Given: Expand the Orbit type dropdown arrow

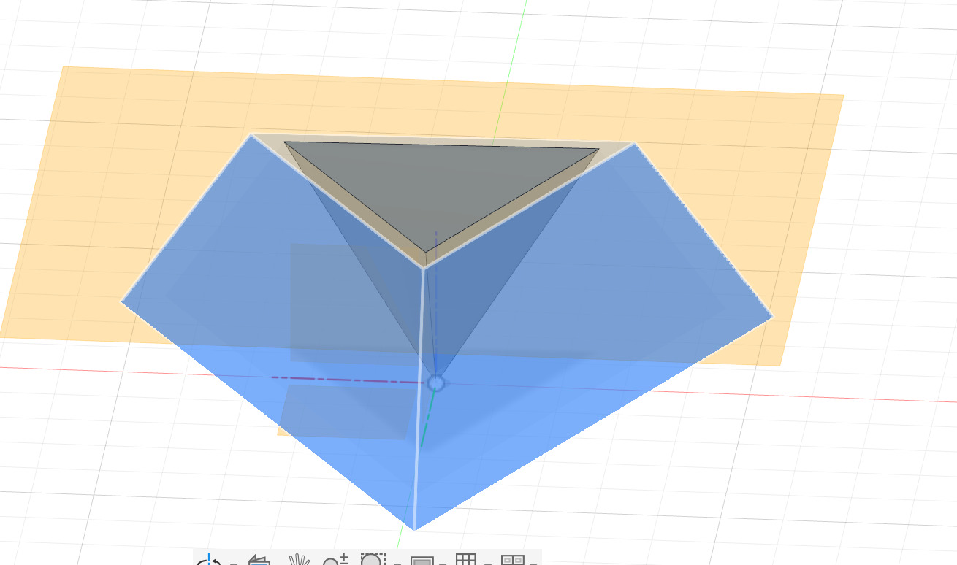Looking at the screenshot, I should coord(234,563).
